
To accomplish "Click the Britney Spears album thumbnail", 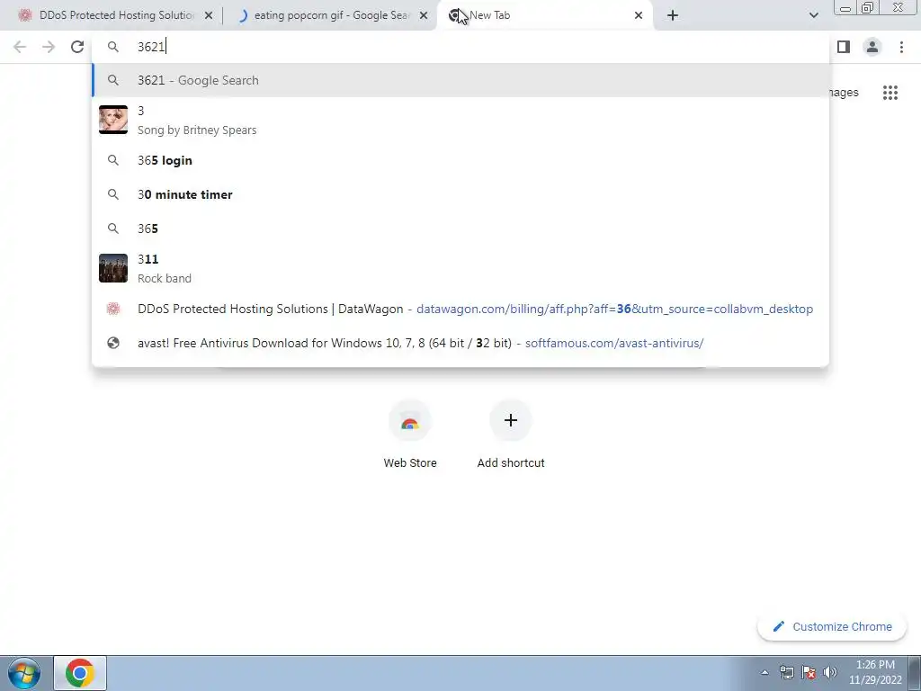I will point(113,120).
